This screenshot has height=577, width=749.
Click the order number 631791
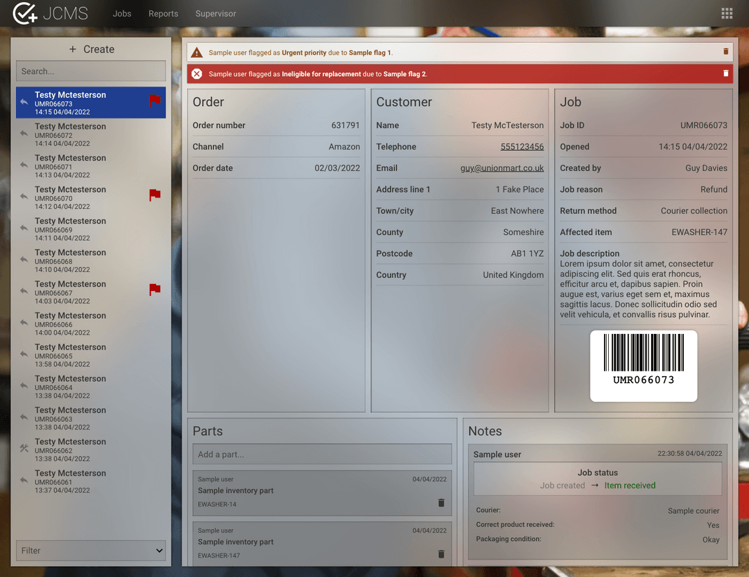[x=345, y=125]
